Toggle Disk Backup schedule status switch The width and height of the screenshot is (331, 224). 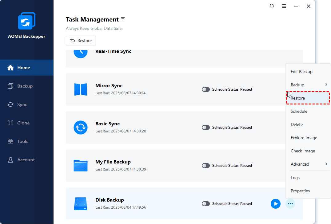point(205,204)
